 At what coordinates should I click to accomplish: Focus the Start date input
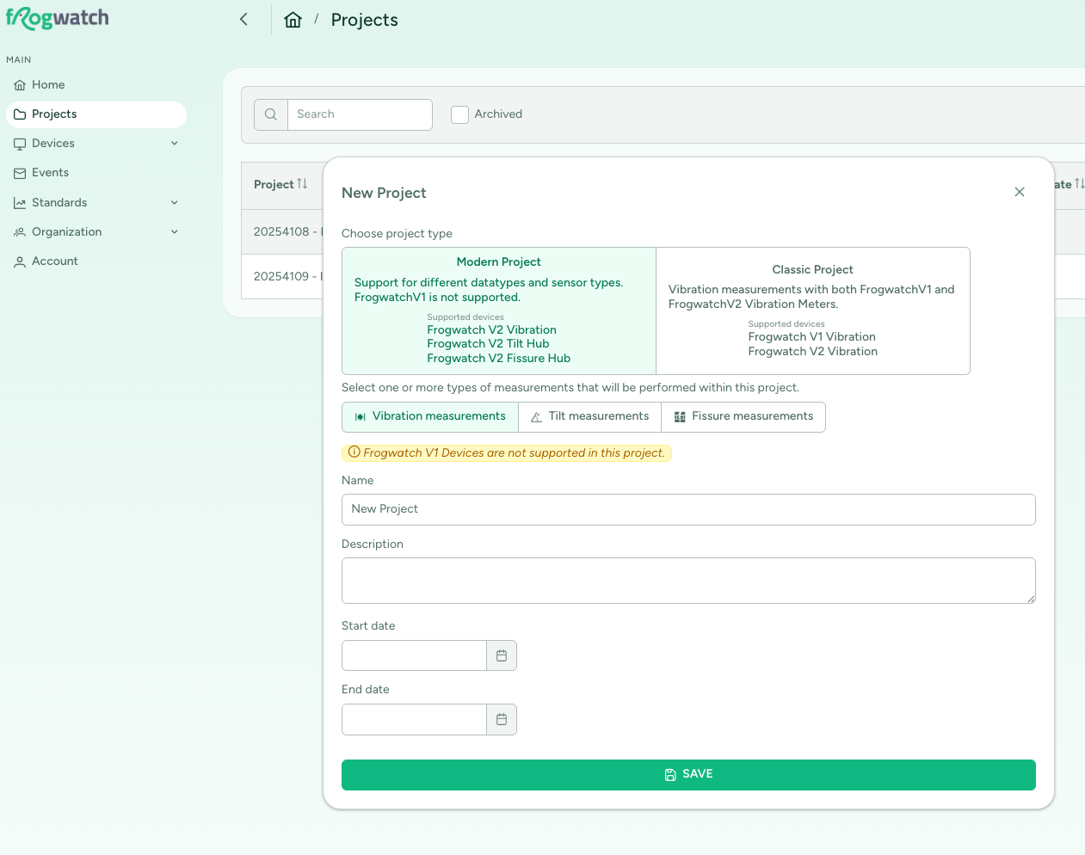click(415, 655)
